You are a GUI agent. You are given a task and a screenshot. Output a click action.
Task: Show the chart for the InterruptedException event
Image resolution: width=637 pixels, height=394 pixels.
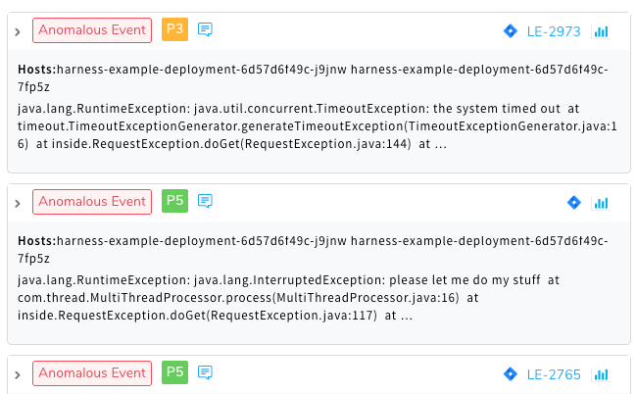(x=601, y=203)
